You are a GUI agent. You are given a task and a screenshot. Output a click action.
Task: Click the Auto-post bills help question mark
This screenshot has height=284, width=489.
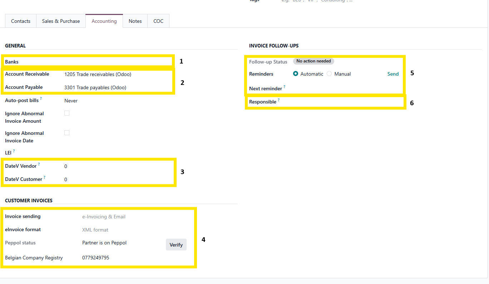41,99
